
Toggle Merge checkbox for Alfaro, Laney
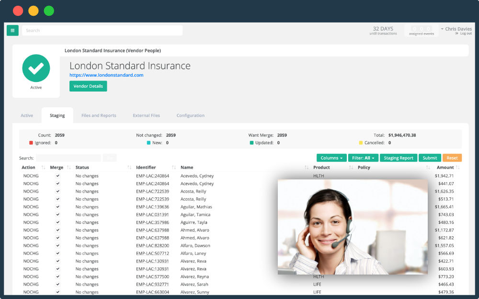tap(58, 253)
